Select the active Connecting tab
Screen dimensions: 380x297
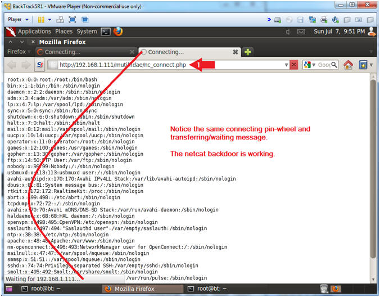pyautogui.click(x=189, y=52)
